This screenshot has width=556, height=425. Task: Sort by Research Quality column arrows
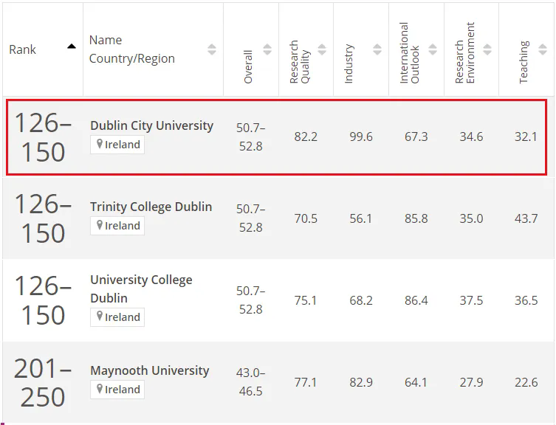[x=323, y=49]
